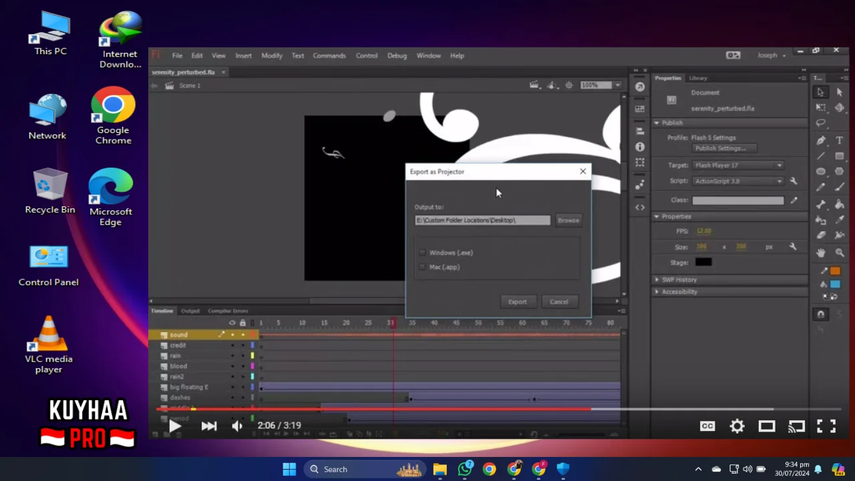Select the Paint Bucket tool

840,204
